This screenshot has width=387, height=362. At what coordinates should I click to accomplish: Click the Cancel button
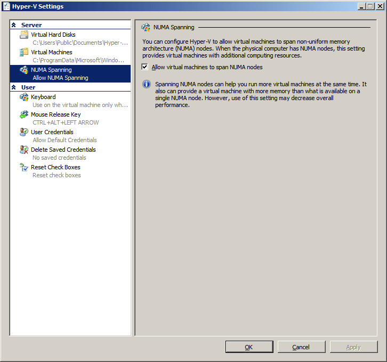(x=301, y=347)
